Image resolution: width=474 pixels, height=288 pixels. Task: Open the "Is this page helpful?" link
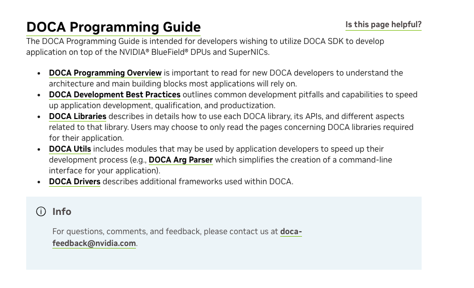pos(383,25)
